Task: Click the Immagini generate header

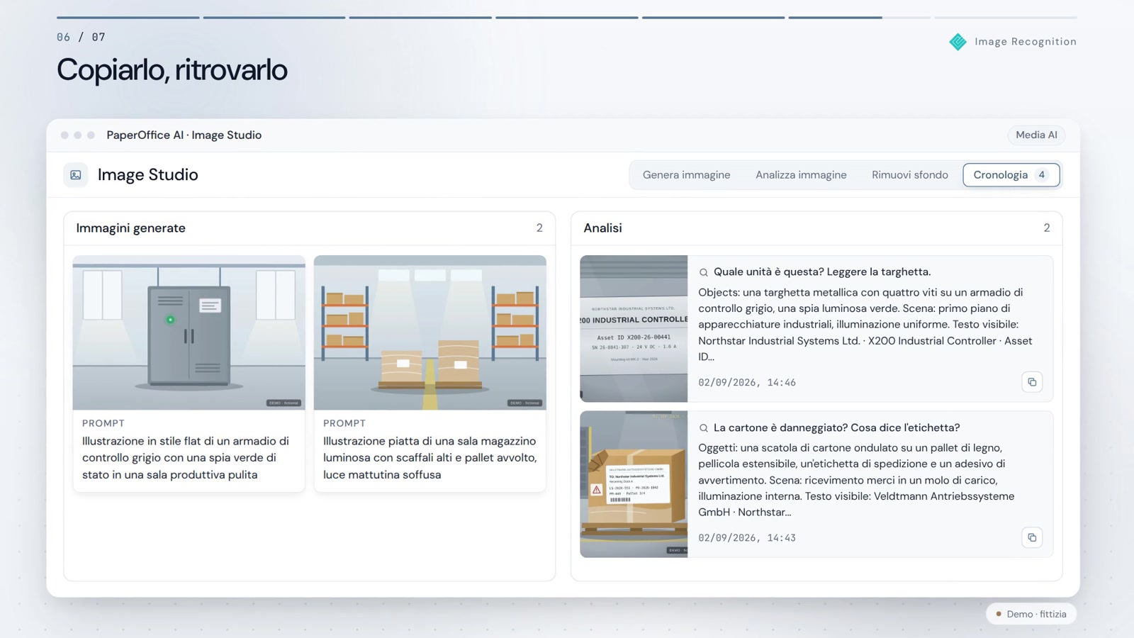Action: point(131,228)
